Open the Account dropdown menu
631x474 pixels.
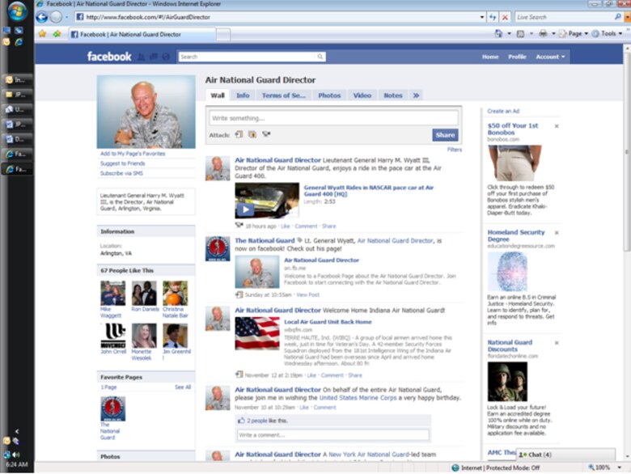(550, 57)
